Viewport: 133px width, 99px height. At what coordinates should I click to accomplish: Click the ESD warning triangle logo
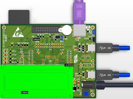click(18, 32)
